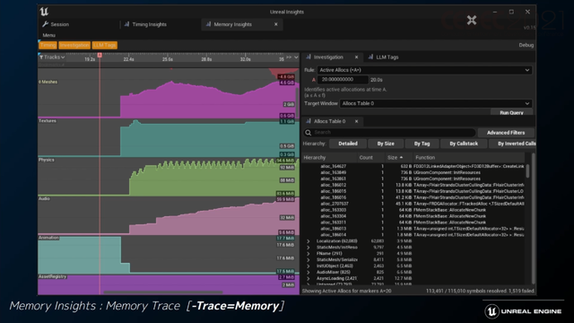The width and height of the screenshot is (574, 323).
Task: Click the Hierarchy column header
Action: (x=329, y=158)
